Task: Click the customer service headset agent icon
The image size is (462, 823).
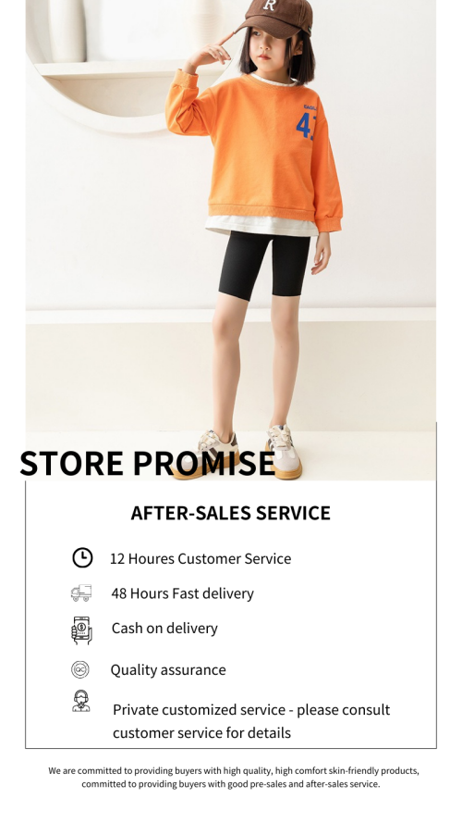Action: coord(80,701)
